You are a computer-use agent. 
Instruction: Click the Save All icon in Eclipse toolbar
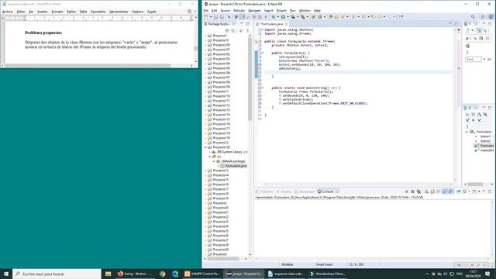(x=222, y=17)
